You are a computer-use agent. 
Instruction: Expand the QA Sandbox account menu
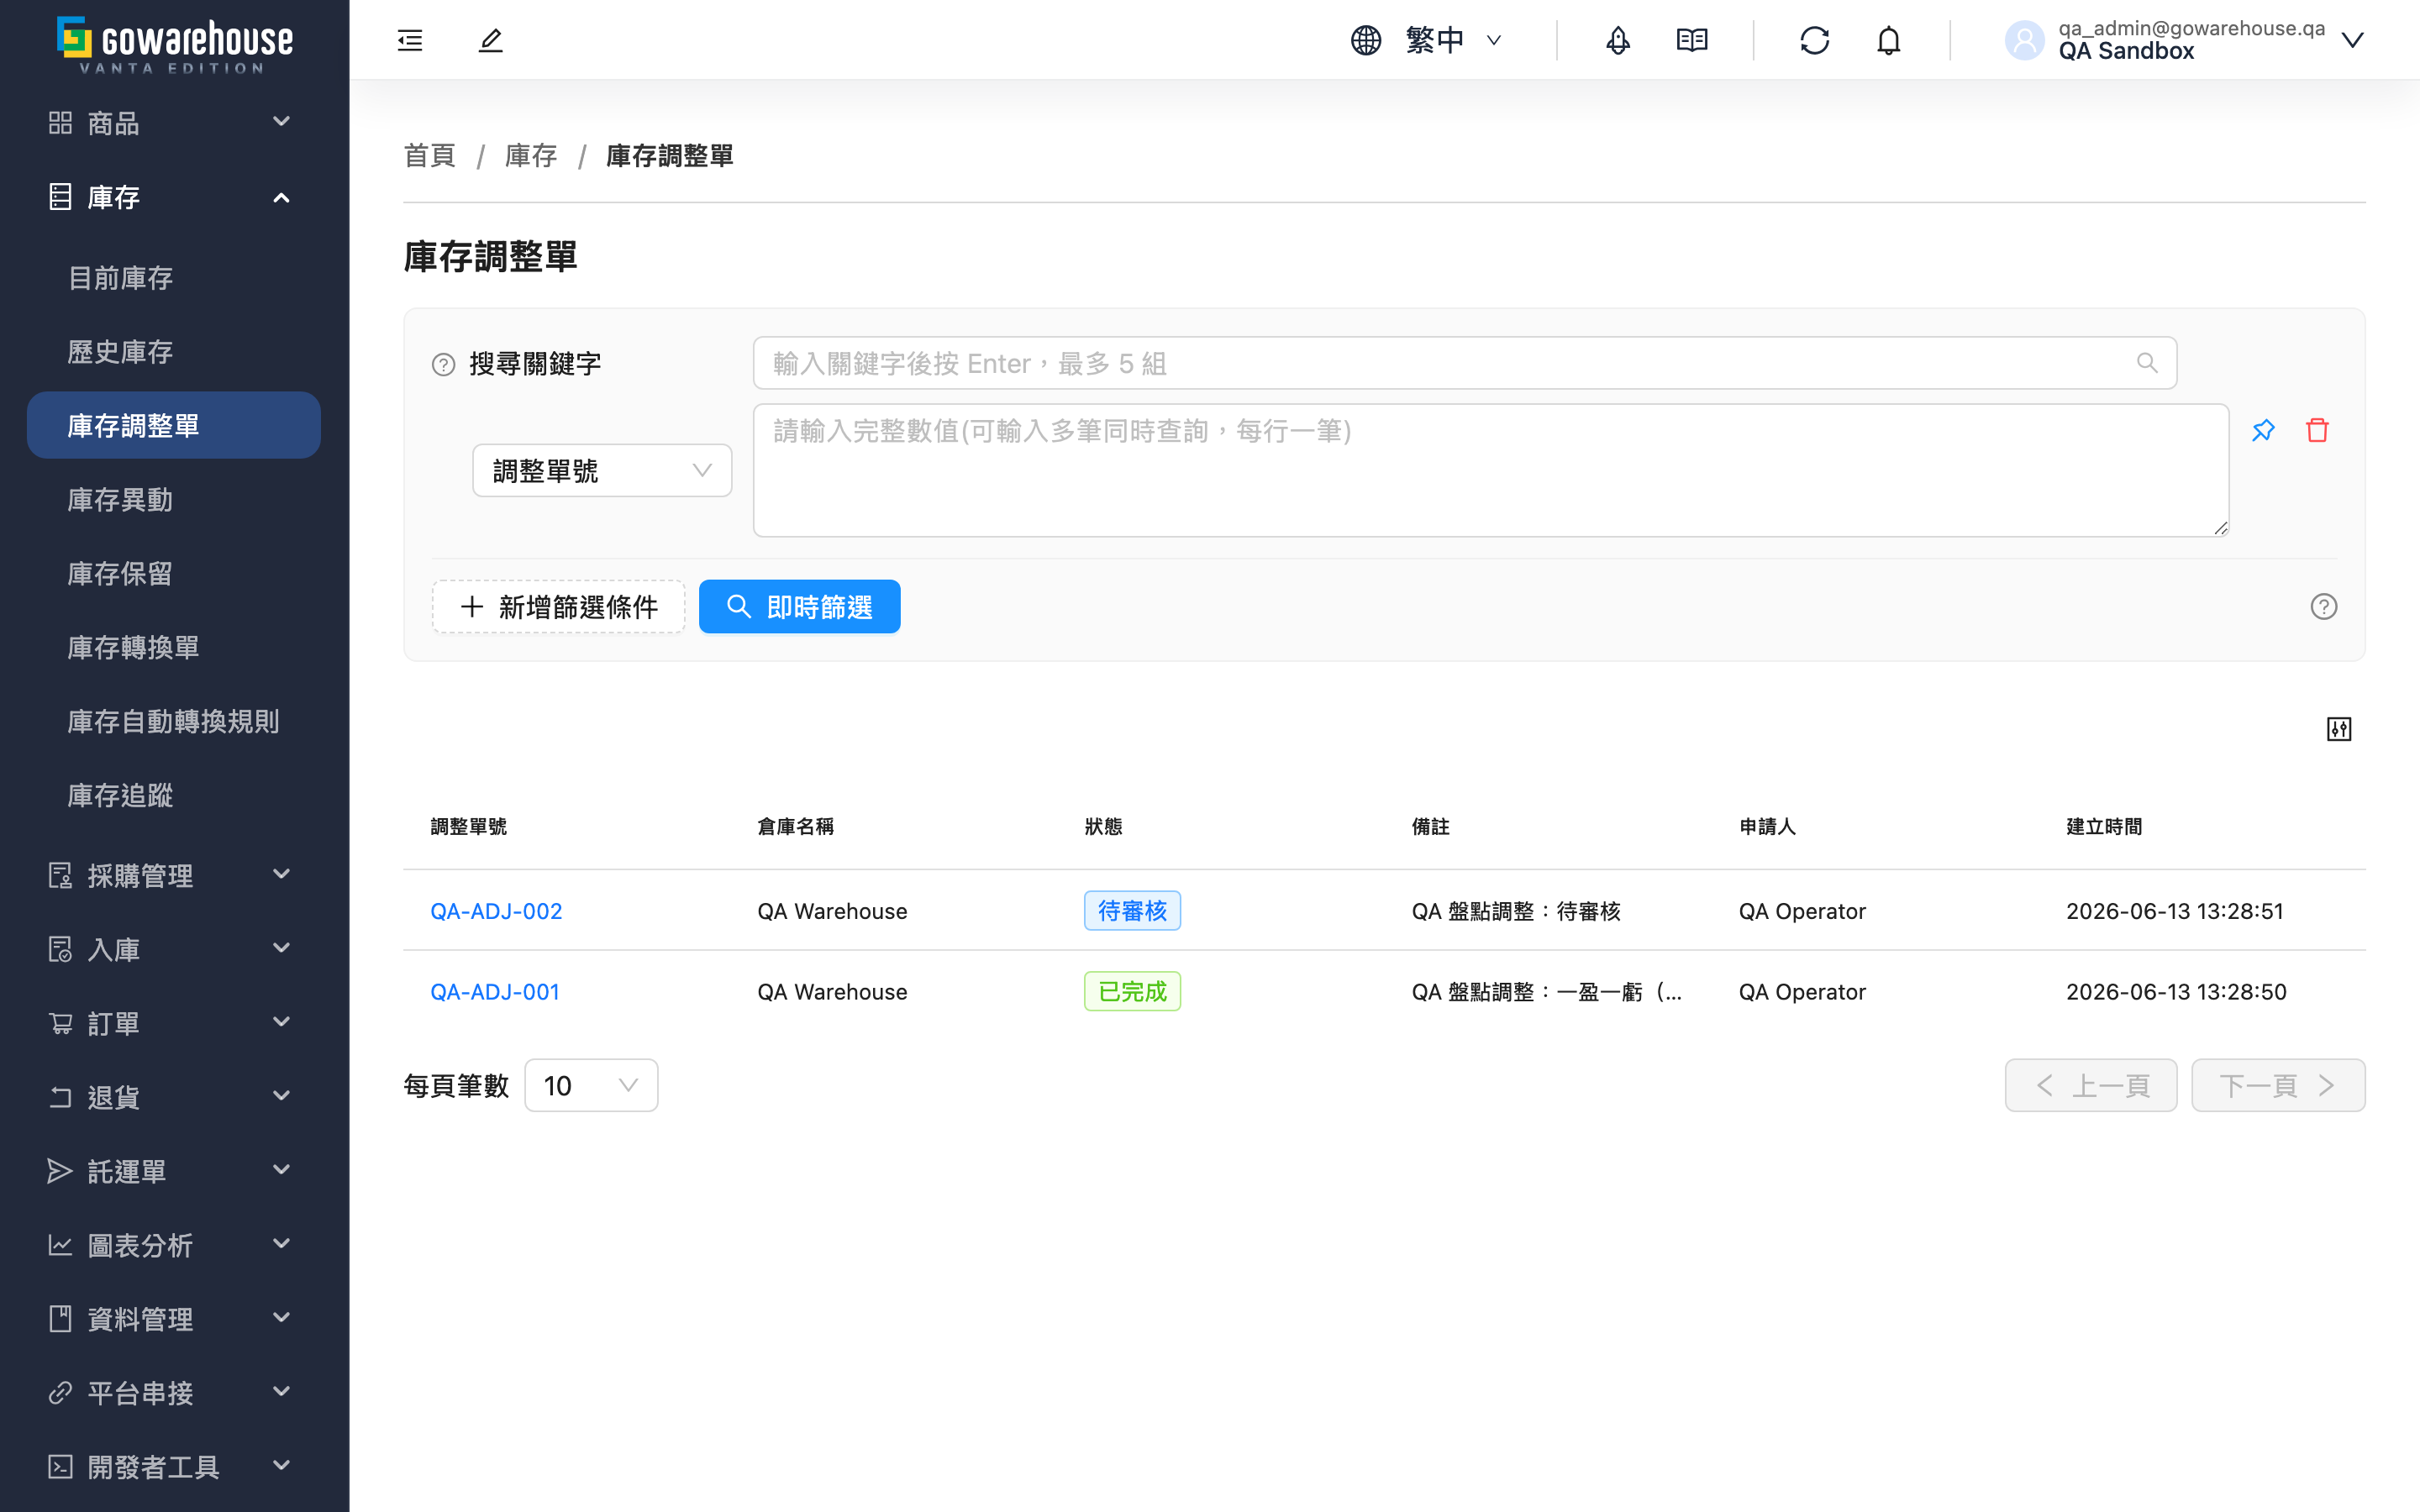point(2185,40)
